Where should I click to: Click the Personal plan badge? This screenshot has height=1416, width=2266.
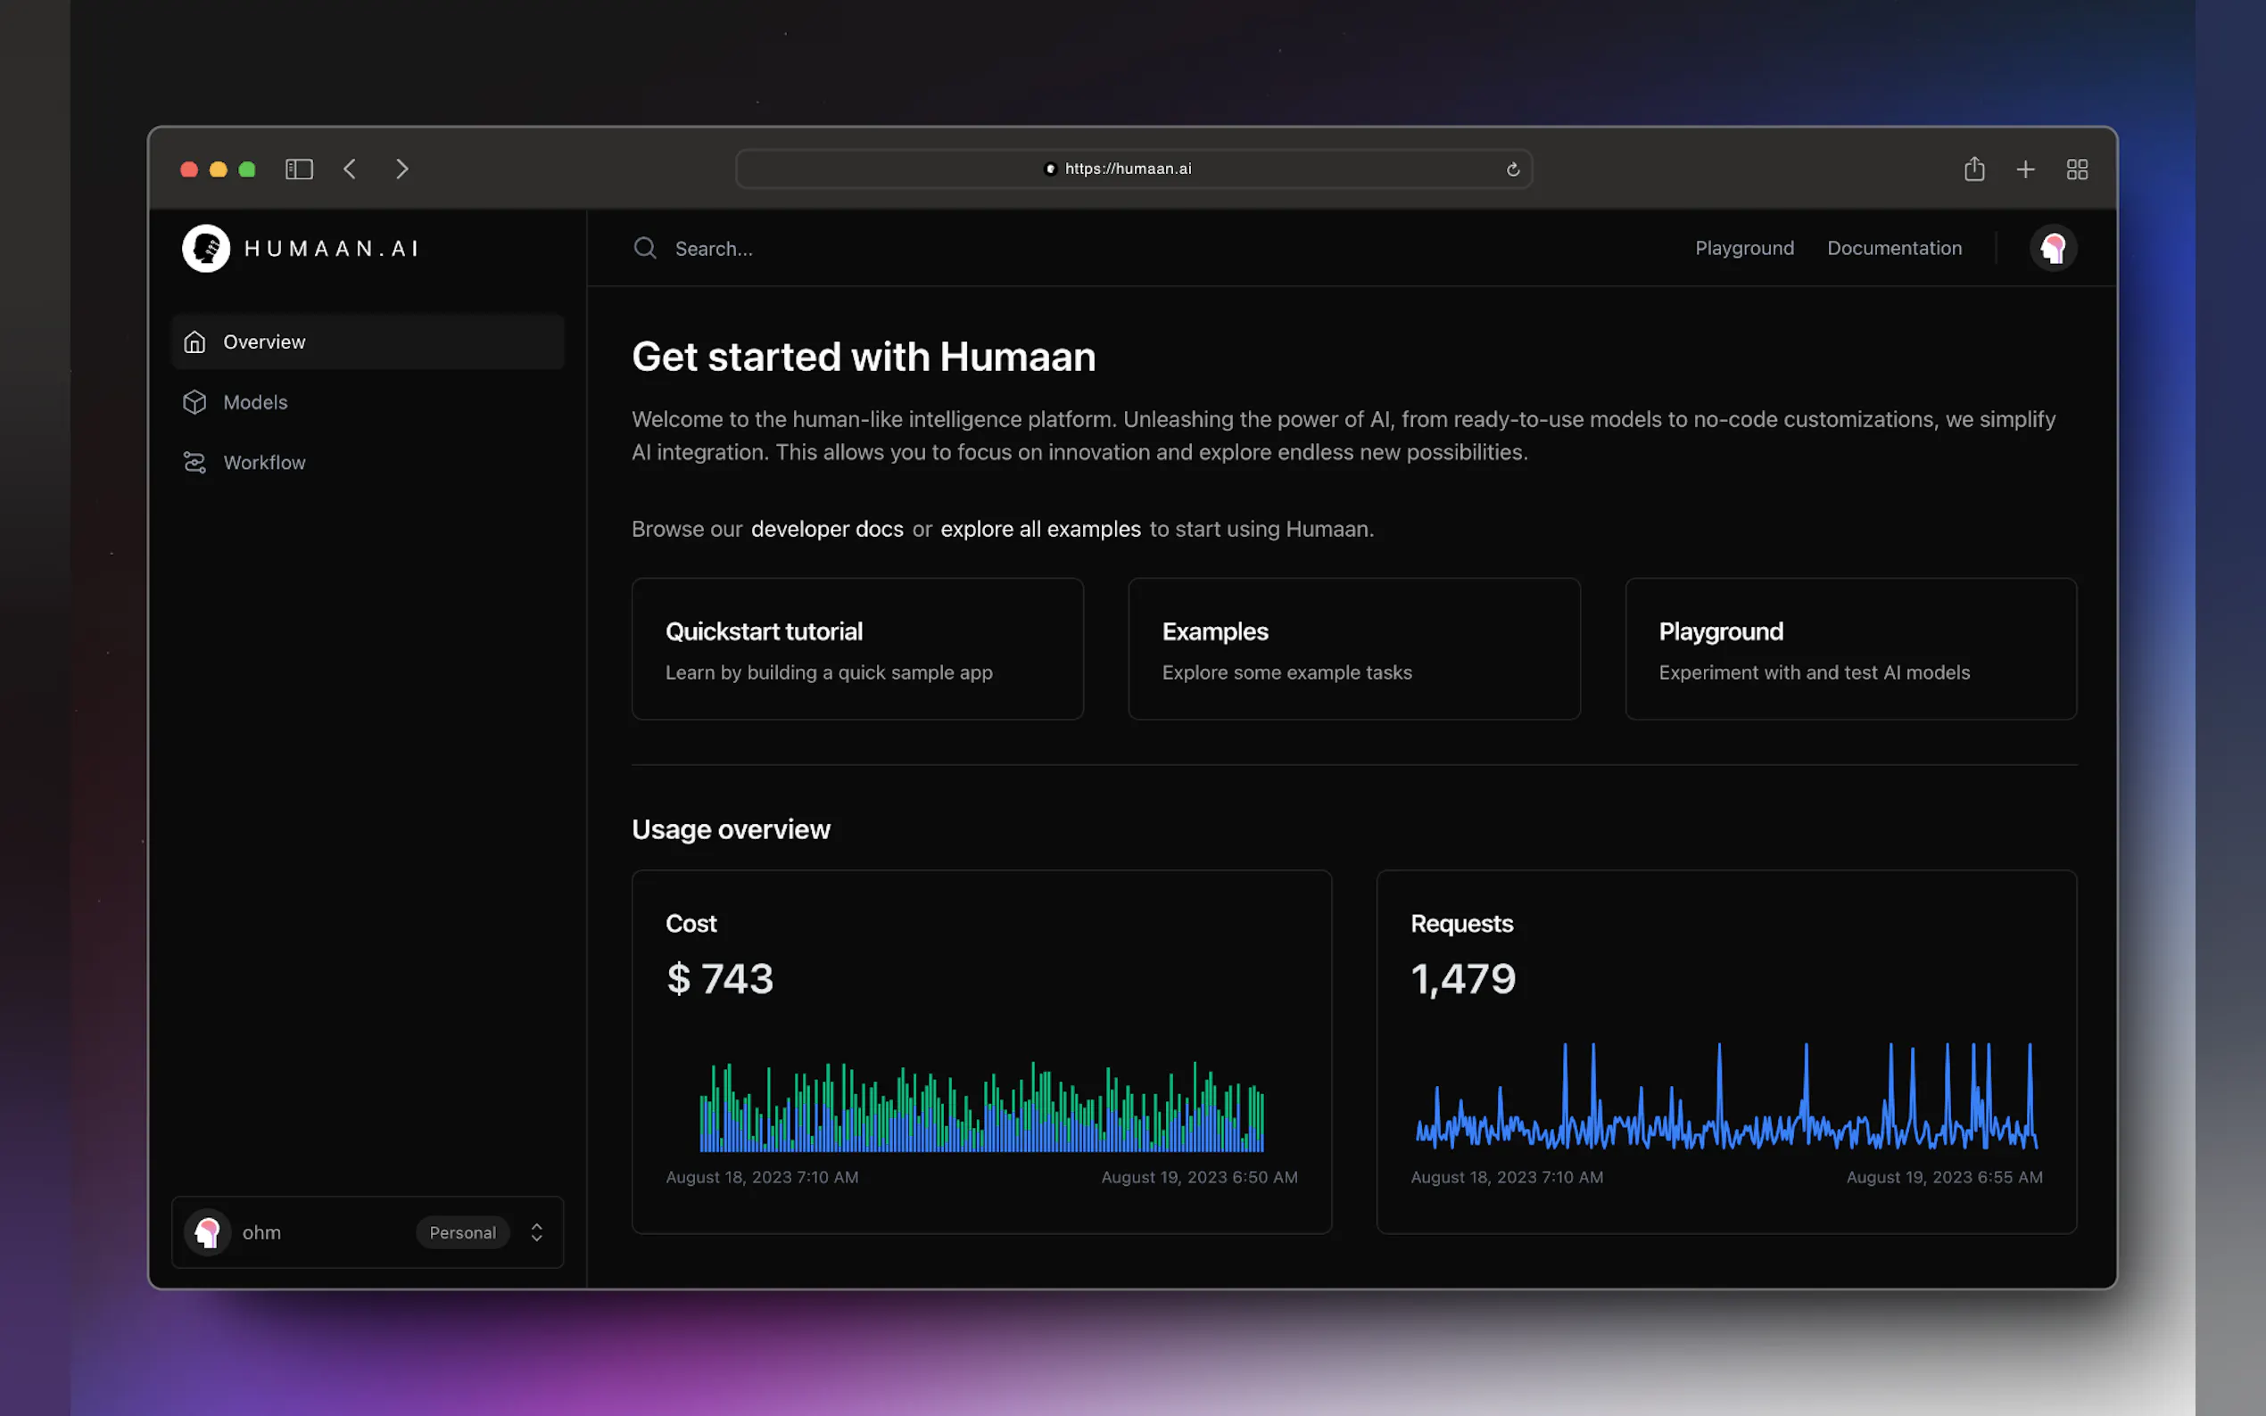462,1232
